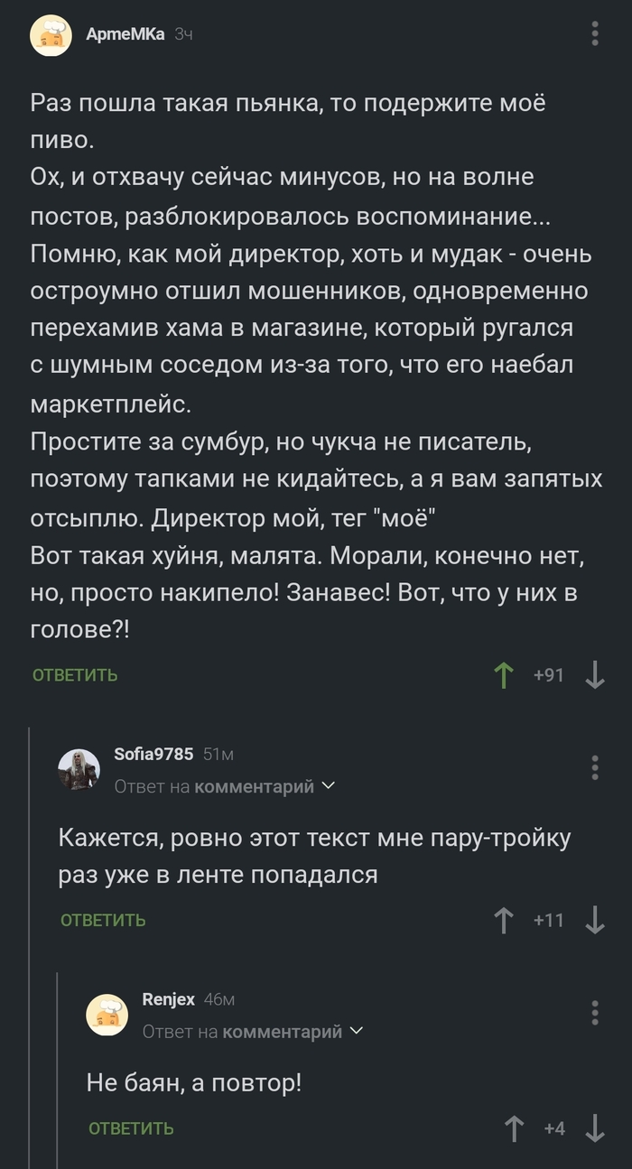
Task: Open the three-dot menu on ArtemKa's comment
Action: [x=593, y=32]
